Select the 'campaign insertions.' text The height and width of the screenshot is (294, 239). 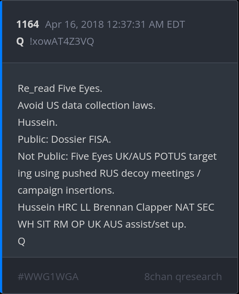coord(66,190)
